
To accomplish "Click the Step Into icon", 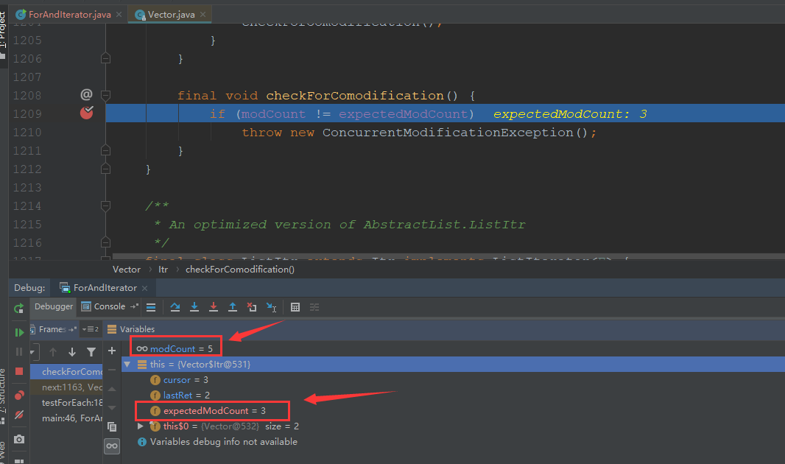I will click(194, 307).
